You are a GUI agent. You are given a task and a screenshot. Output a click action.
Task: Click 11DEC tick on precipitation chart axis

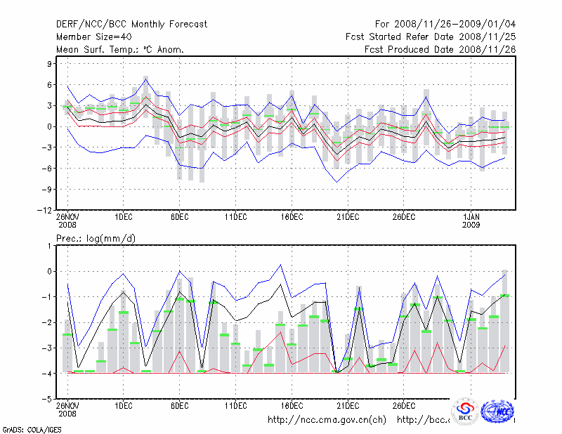[235, 405]
